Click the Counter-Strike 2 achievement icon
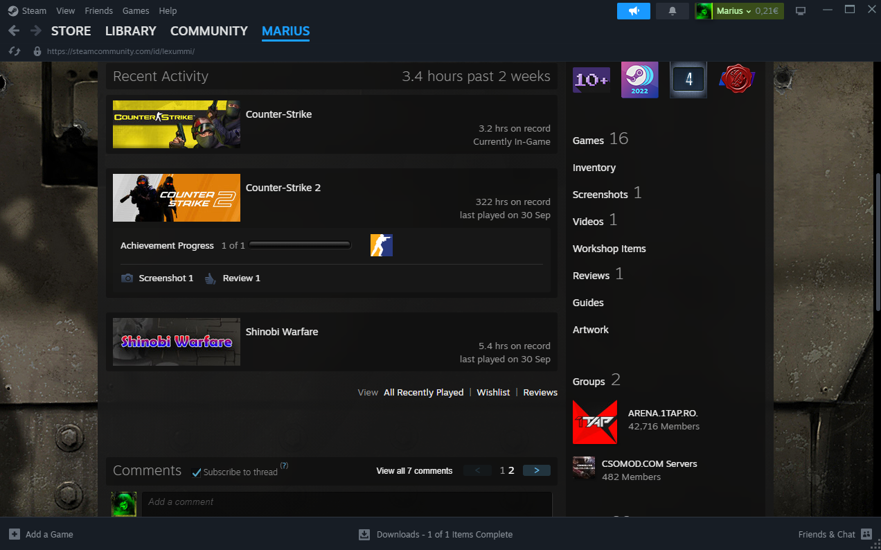Screen dimensions: 881x550 [382, 245]
